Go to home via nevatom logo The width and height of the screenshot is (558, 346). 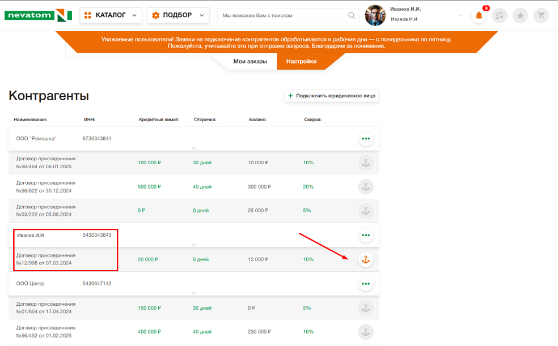point(38,15)
